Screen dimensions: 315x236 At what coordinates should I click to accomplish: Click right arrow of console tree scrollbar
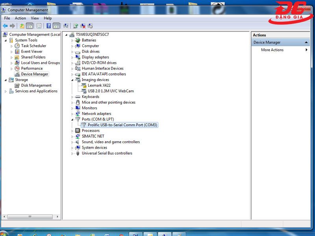(57, 217)
